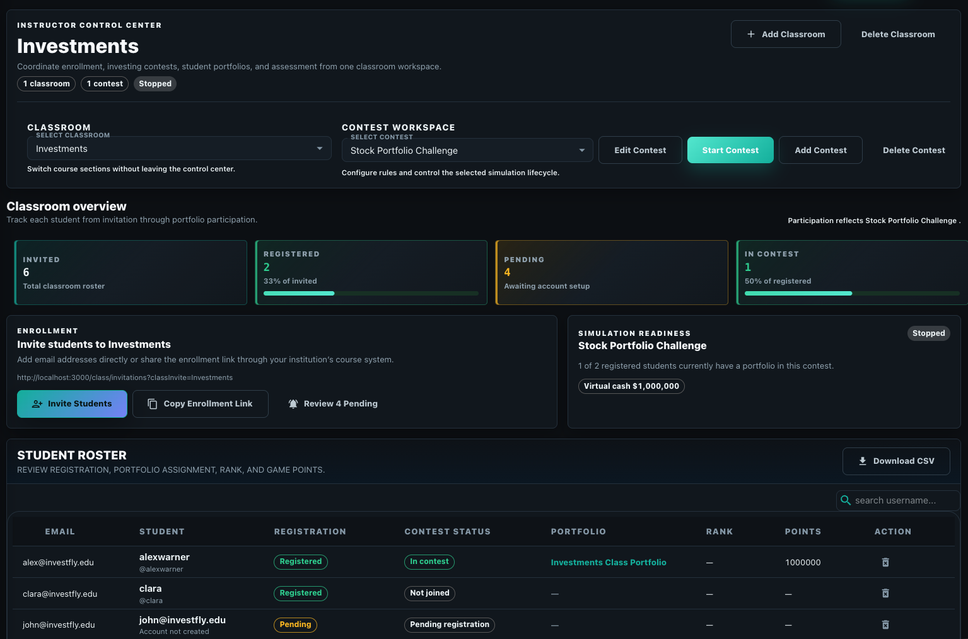Click the Student column header

click(162, 532)
